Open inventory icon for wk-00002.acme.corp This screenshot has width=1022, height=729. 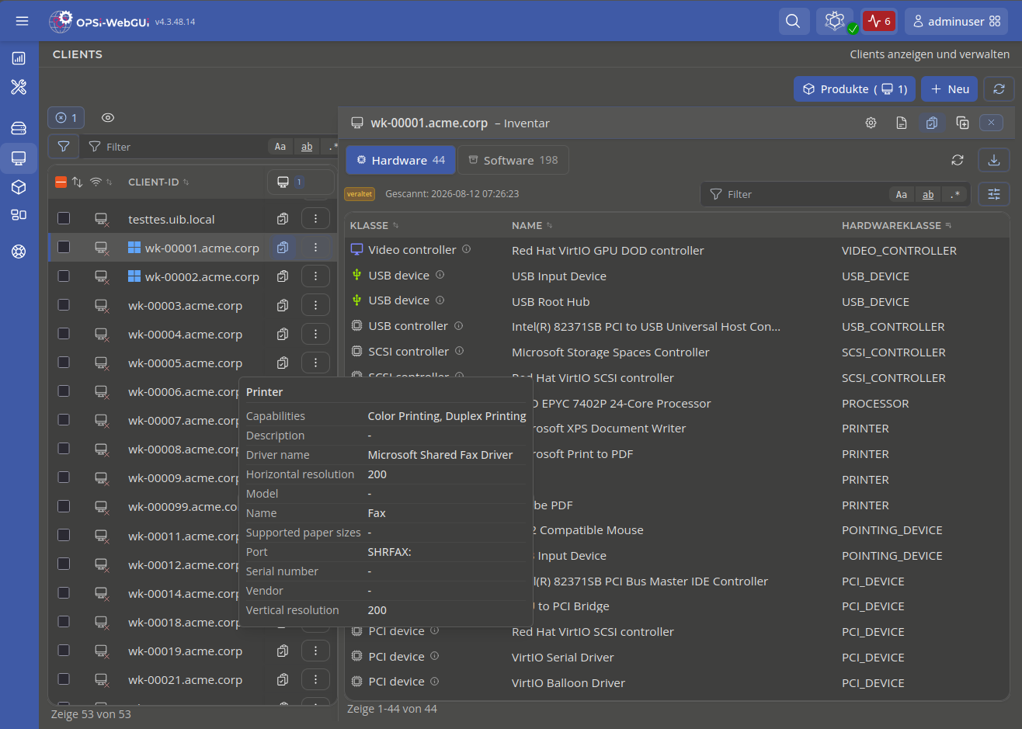point(283,276)
